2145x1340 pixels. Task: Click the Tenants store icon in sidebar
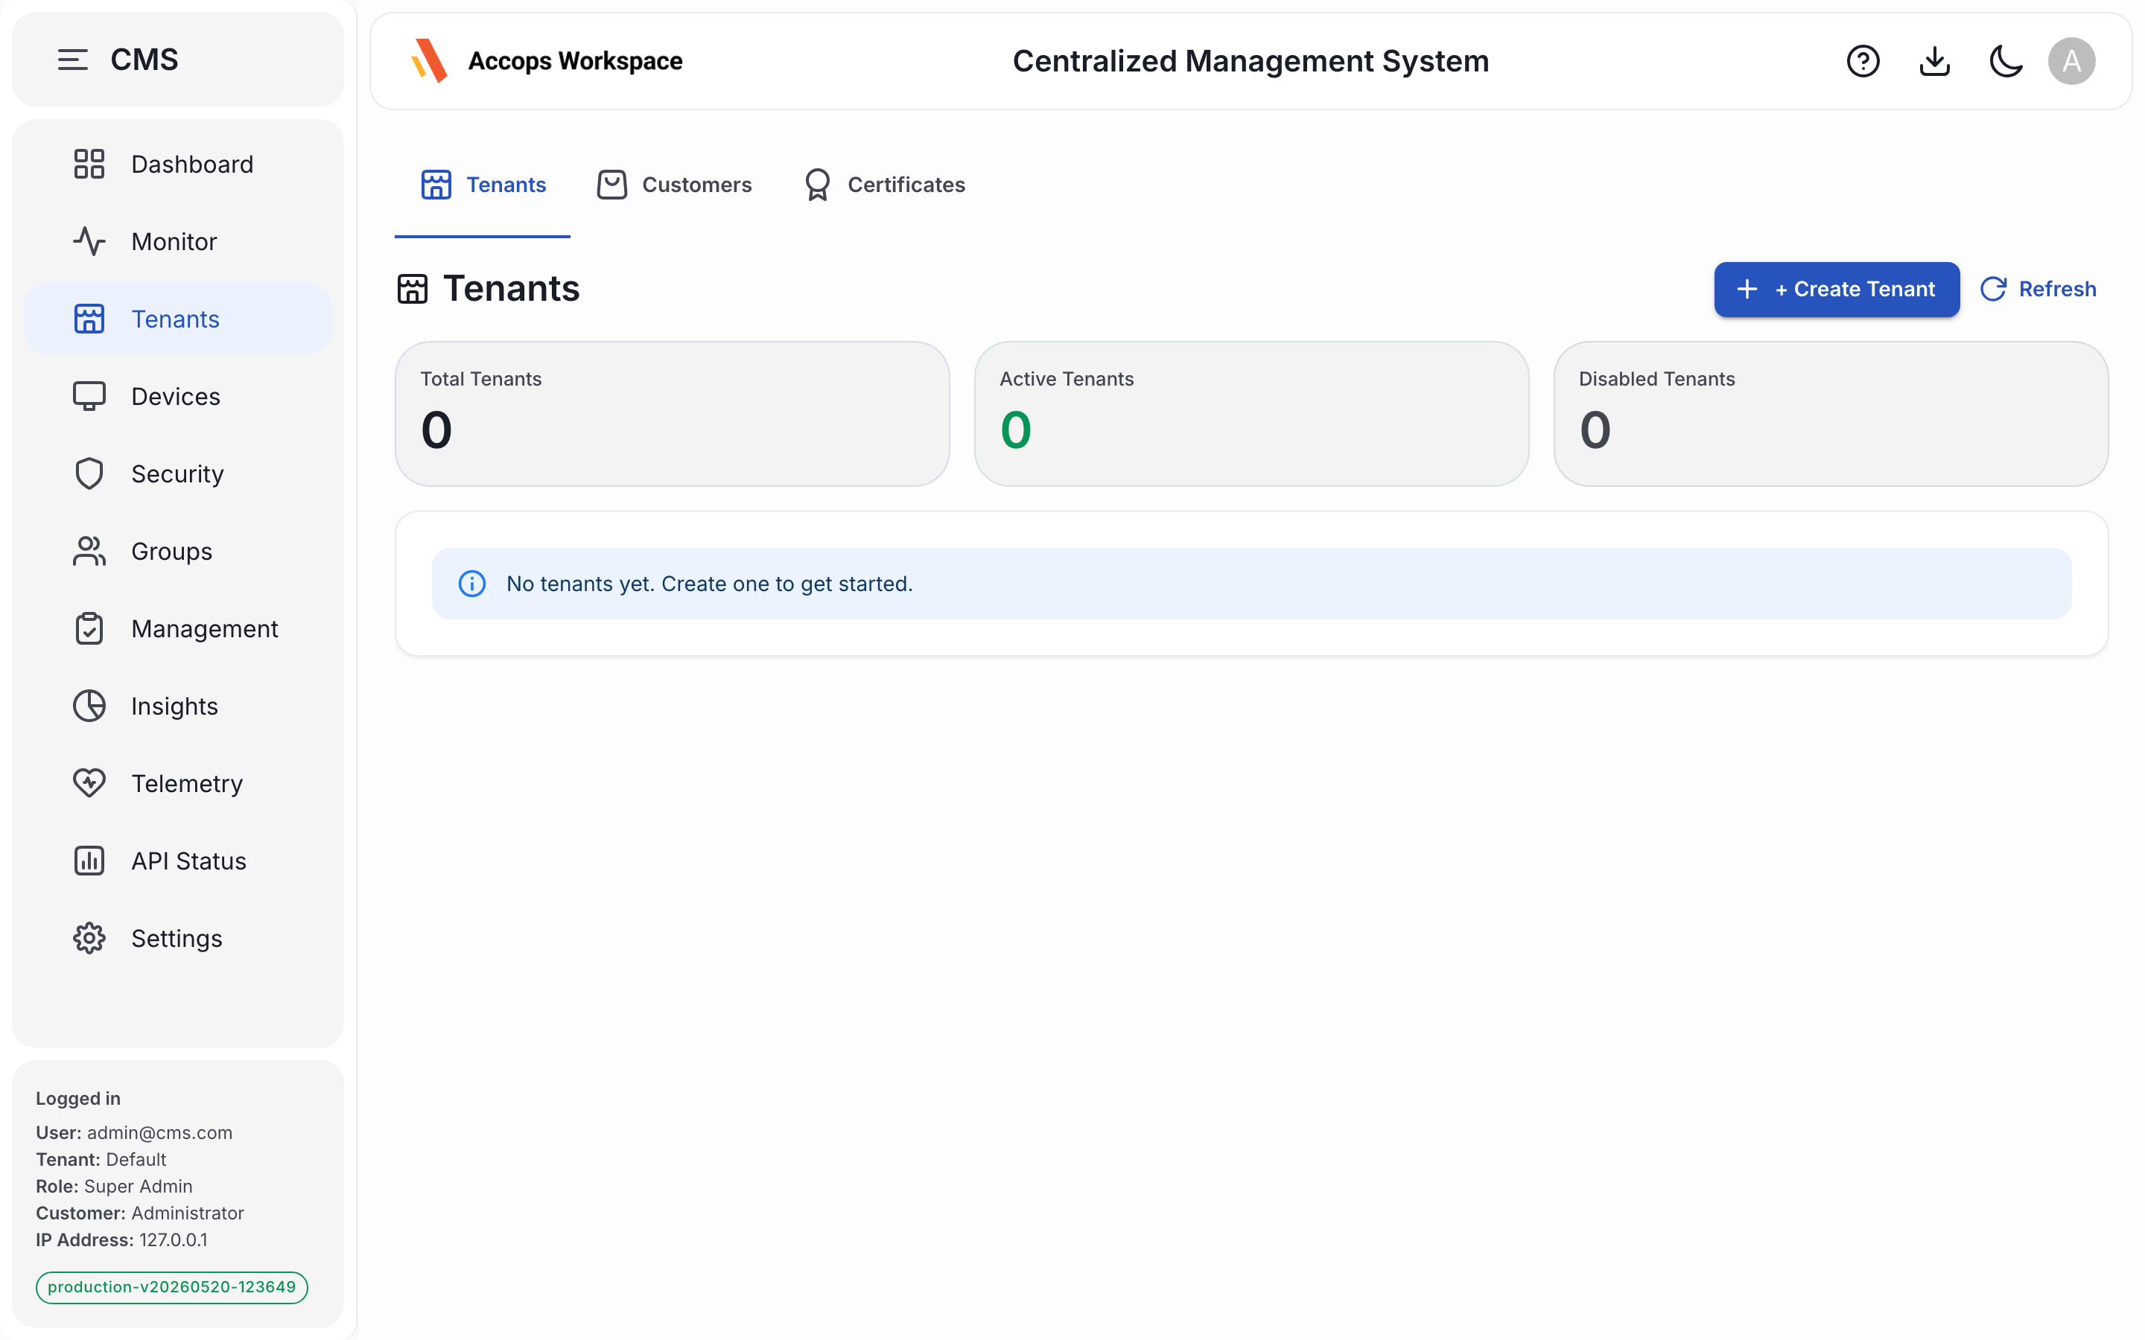click(89, 319)
